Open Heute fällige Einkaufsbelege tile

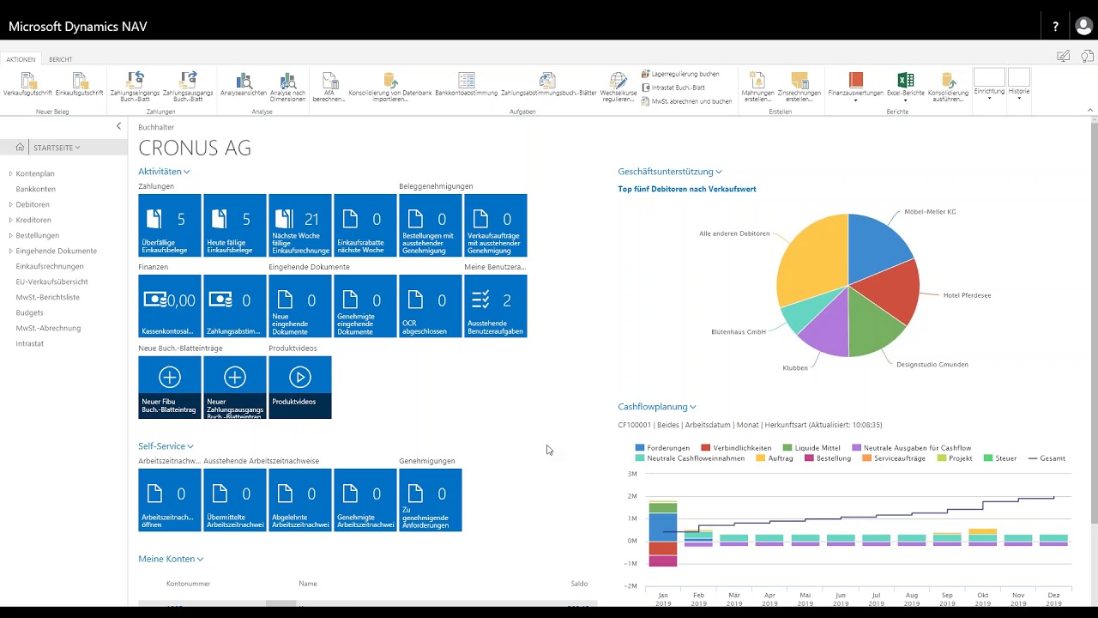click(235, 225)
